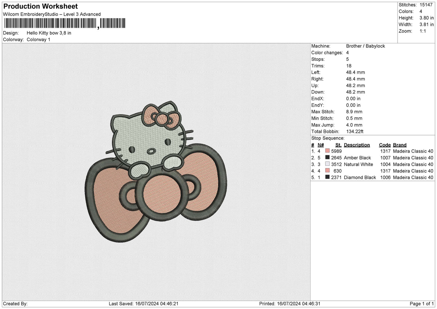Click the 'Brand' column header

point(400,145)
